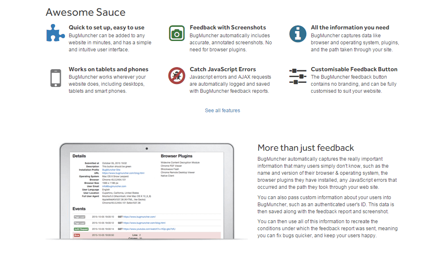The image size is (445, 253).
Task: Click the Awesome Sauce heading
Action: click(x=85, y=12)
